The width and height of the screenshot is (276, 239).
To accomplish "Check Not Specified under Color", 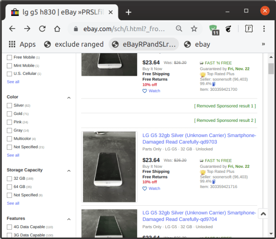I will click(9, 147).
